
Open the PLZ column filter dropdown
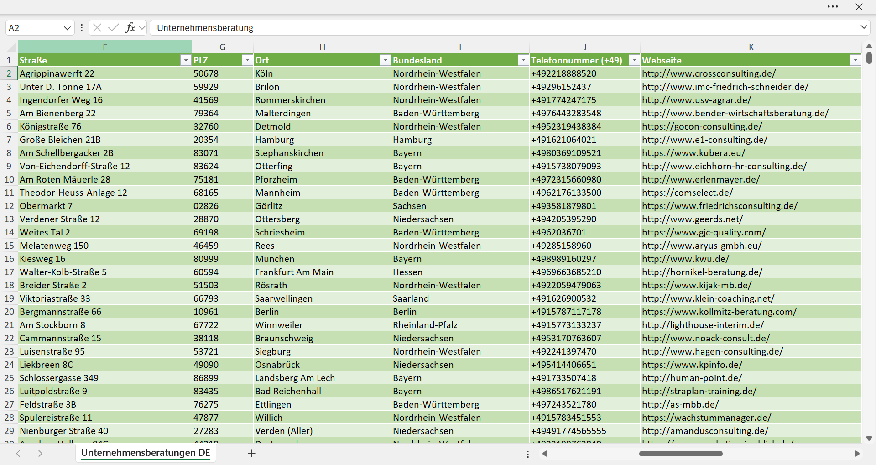pyautogui.click(x=247, y=60)
